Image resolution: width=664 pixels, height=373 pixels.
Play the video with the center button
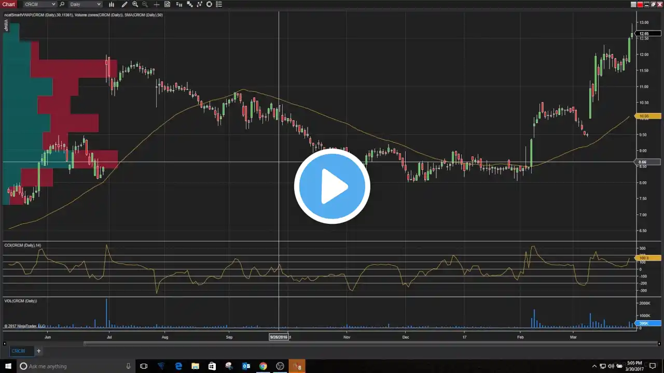point(332,187)
